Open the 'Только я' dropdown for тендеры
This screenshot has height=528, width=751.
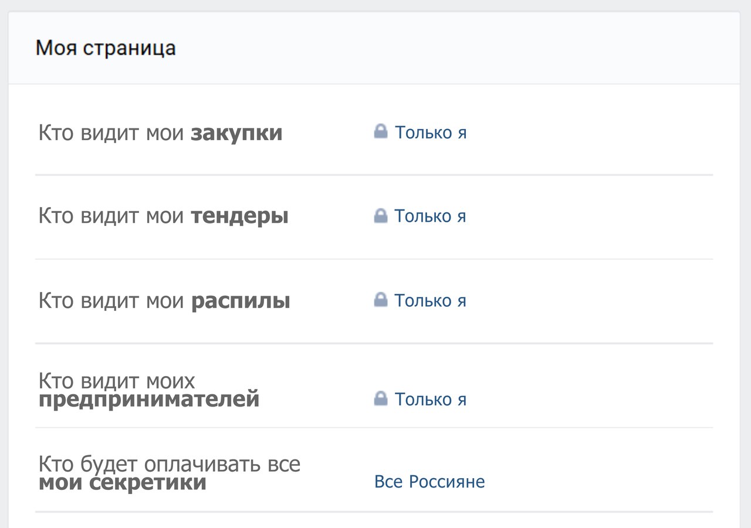431,216
